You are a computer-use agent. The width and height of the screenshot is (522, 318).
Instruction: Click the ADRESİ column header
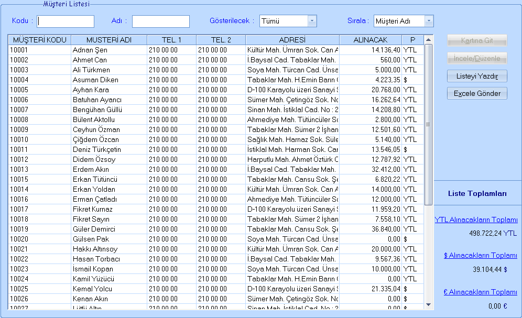click(x=292, y=40)
